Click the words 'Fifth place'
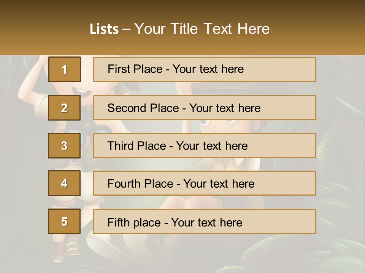The height and width of the screenshot is (273, 365). (x=134, y=223)
